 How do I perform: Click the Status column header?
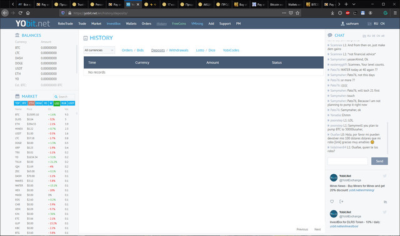[x=277, y=62]
